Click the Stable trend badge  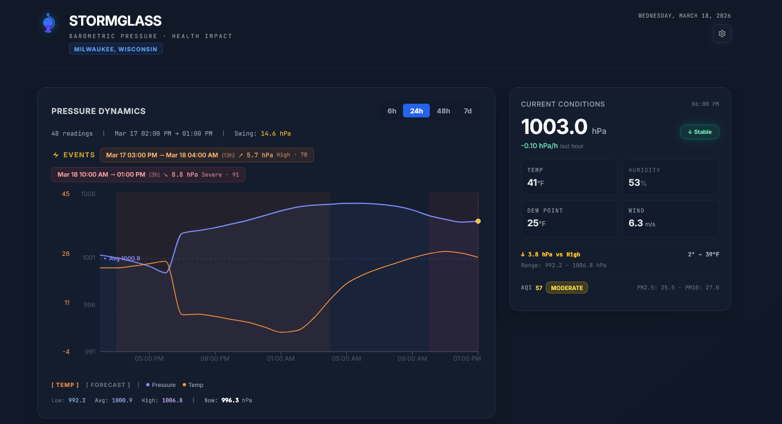coord(699,132)
